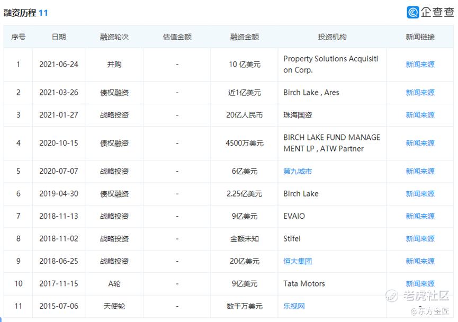Open 新闻来源 link for 第九城市 row

(420, 171)
